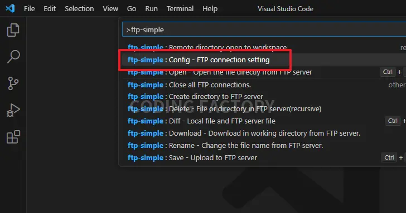
Task: Open the Selection menu
Action: [79, 8]
